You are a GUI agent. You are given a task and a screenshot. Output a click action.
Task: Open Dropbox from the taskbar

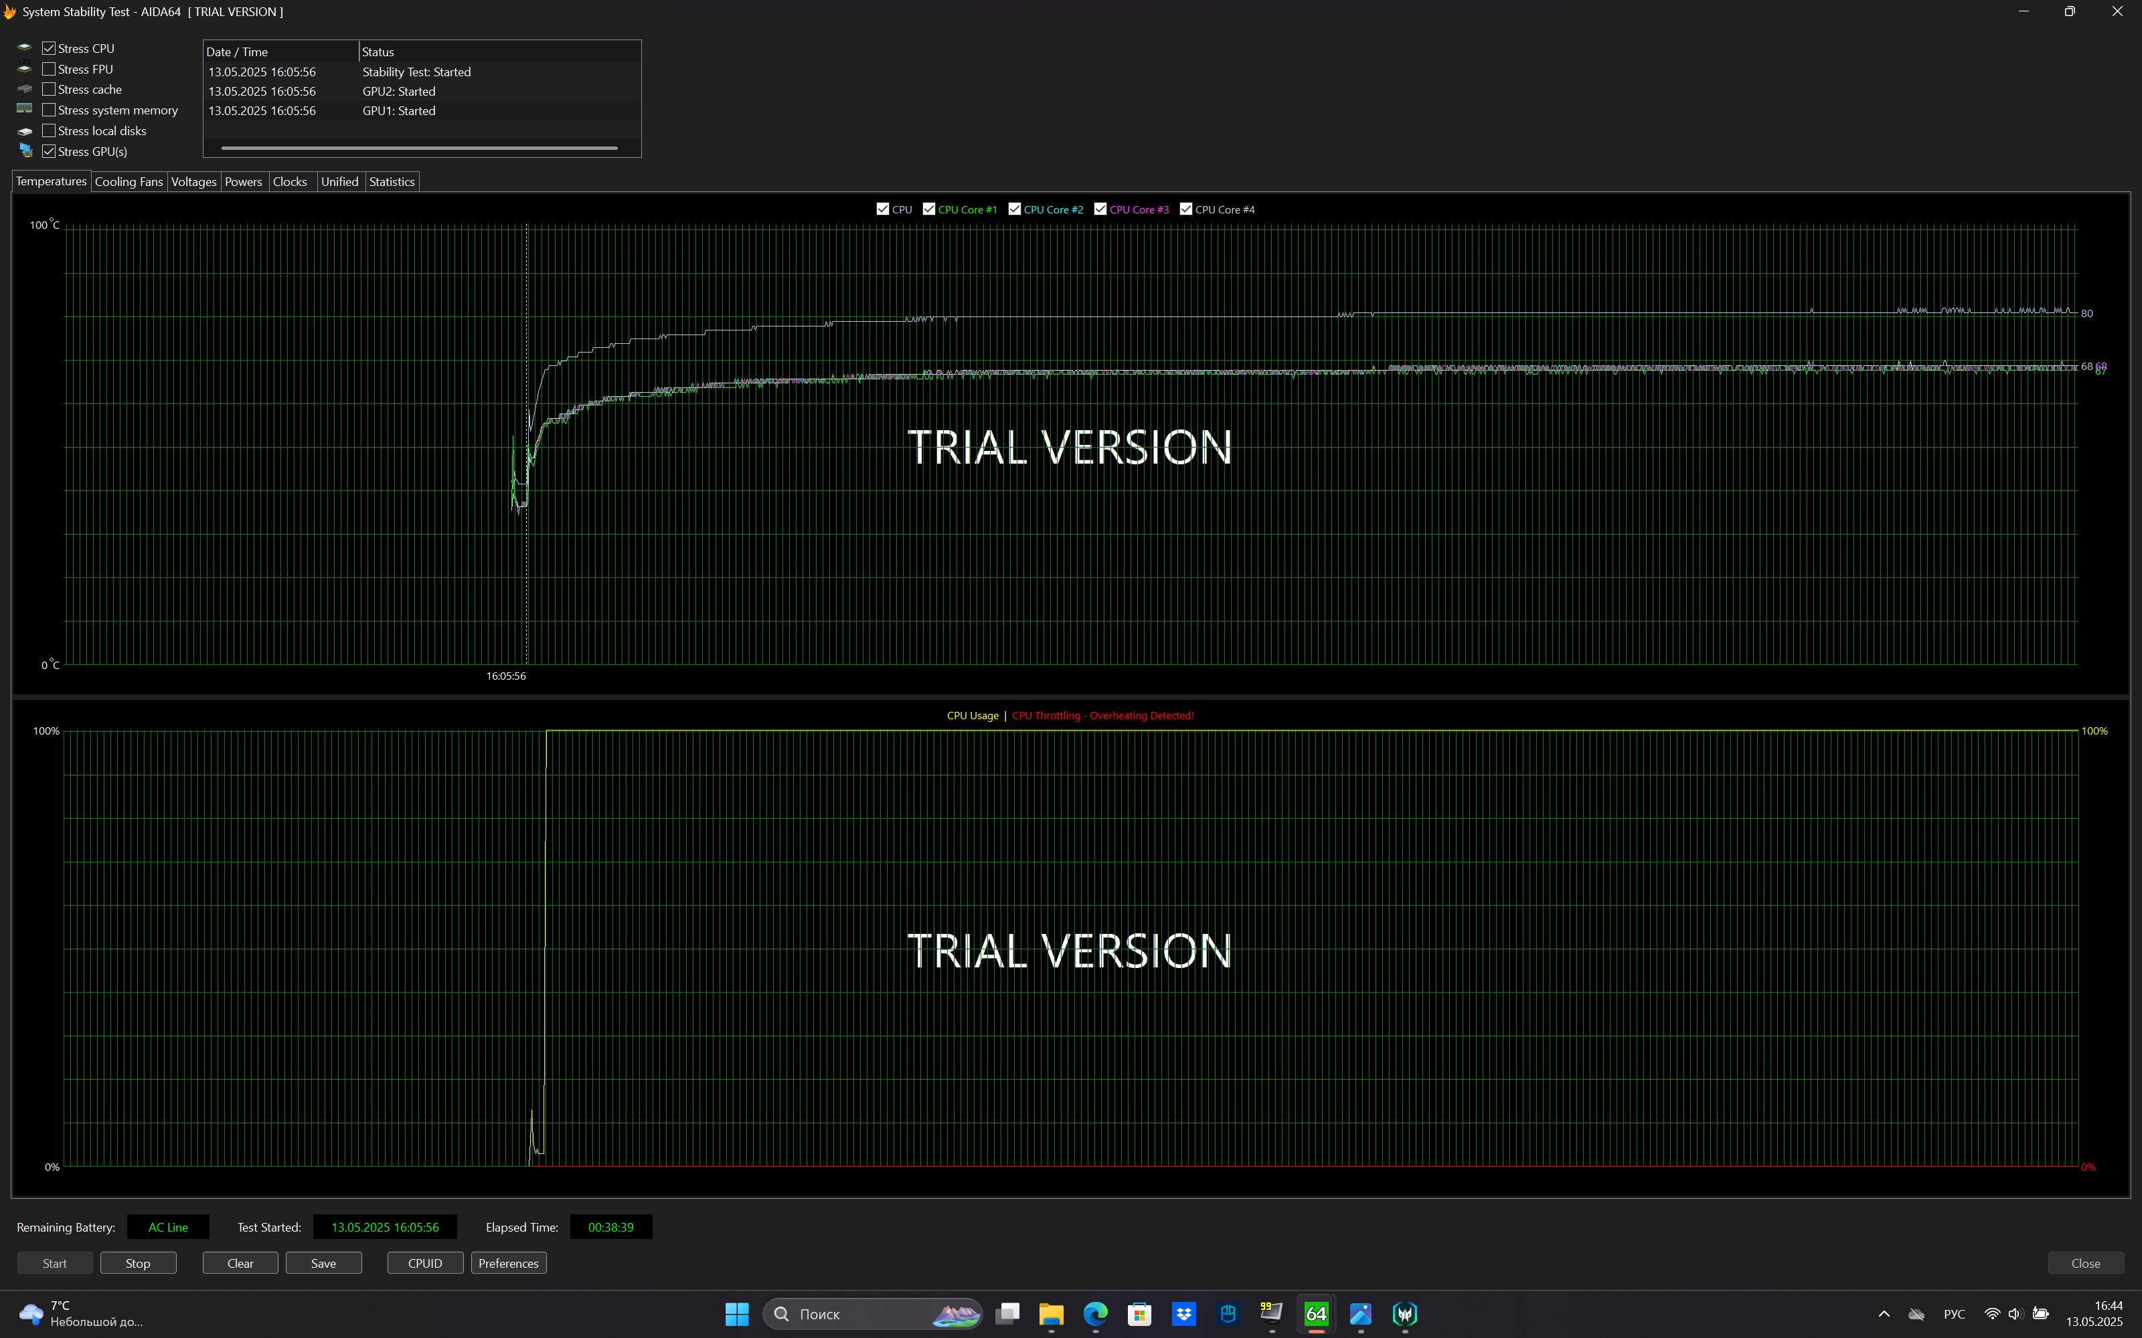[x=1183, y=1314]
